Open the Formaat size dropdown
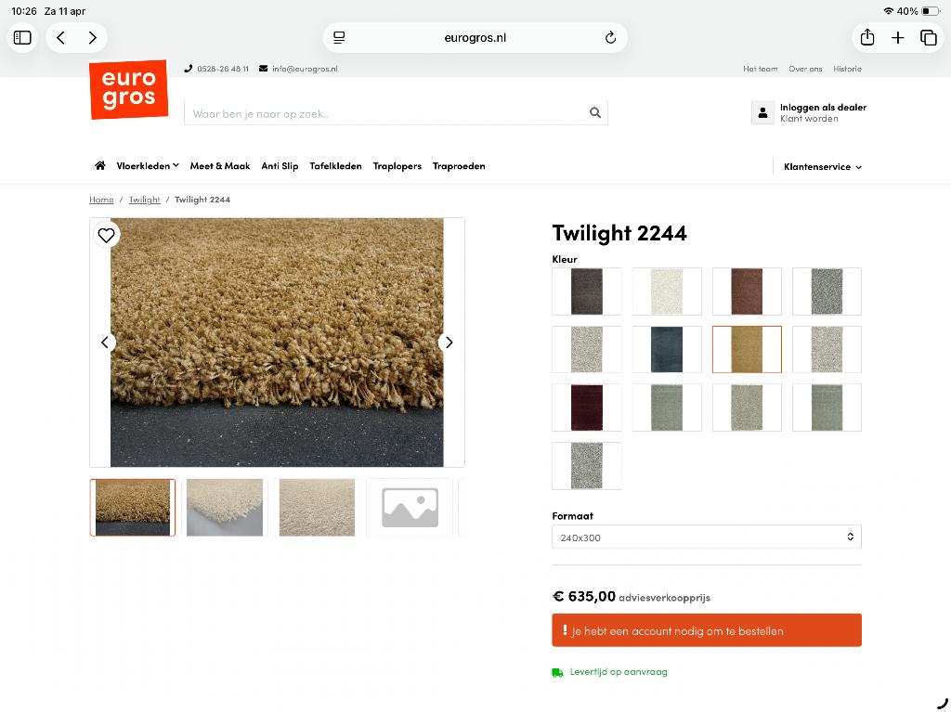 tap(706, 537)
